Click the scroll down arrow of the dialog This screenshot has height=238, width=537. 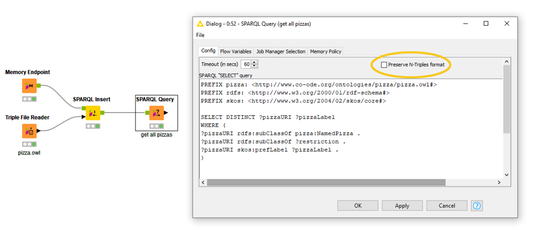point(506,175)
